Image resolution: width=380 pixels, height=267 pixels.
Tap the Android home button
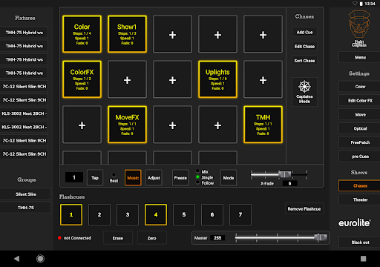[x=40, y=259]
